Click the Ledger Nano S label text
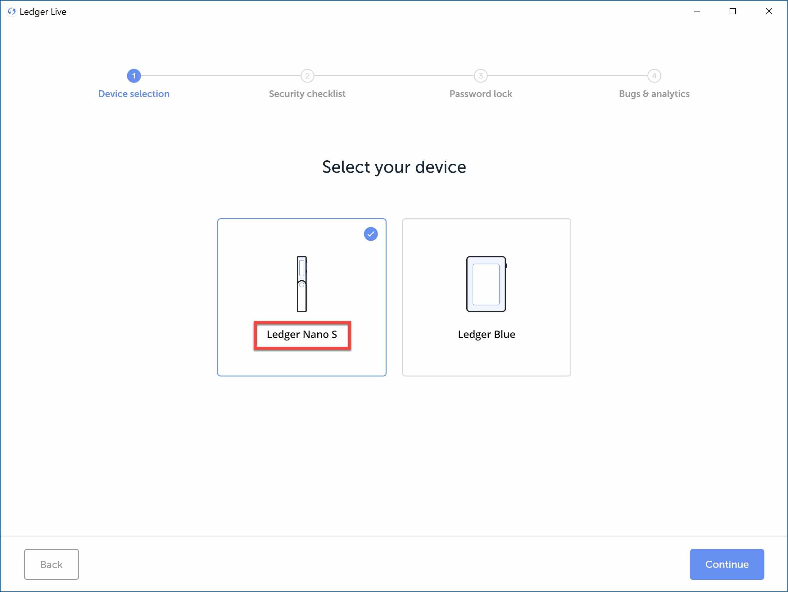 coord(302,334)
